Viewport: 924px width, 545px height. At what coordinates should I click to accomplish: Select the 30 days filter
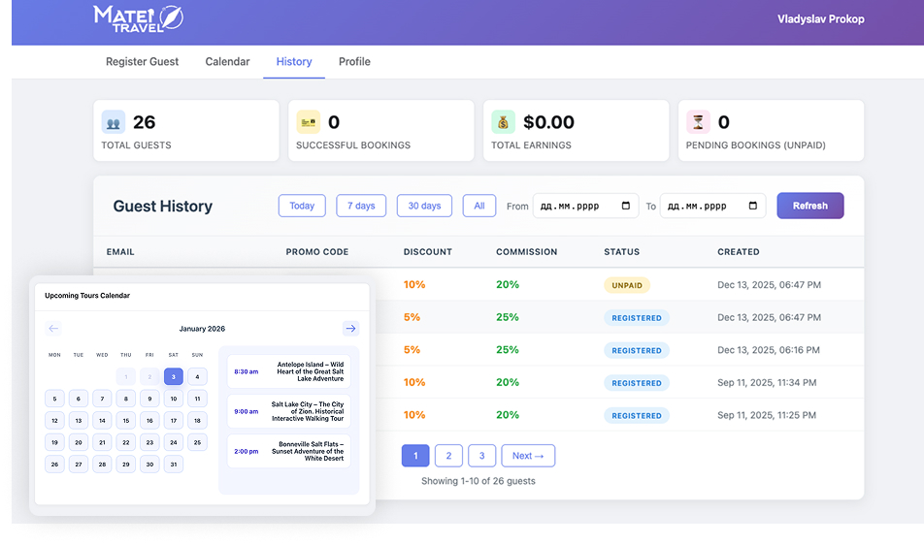point(424,206)
